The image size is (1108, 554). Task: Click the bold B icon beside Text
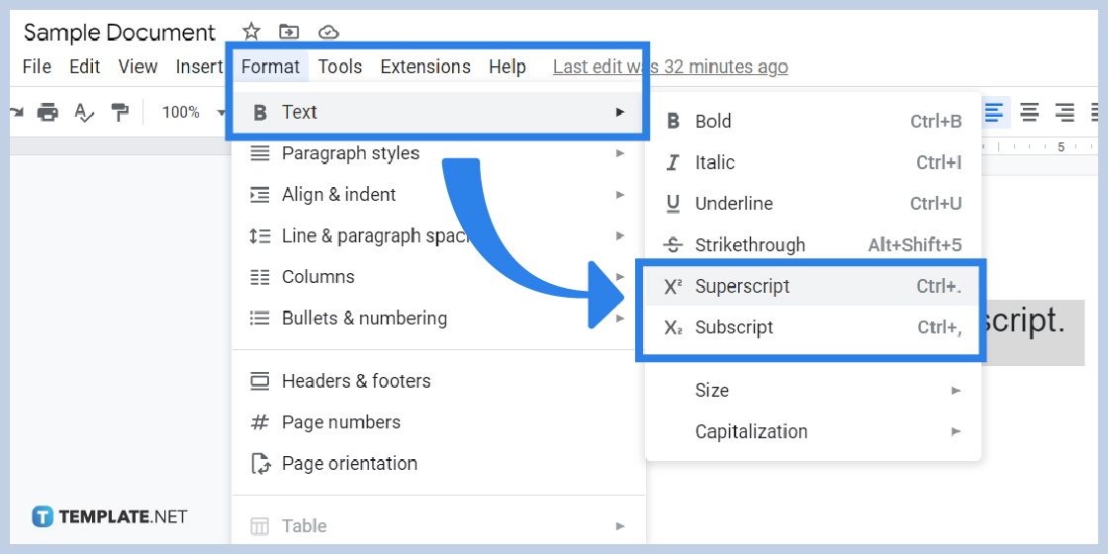tap(260, 113)
